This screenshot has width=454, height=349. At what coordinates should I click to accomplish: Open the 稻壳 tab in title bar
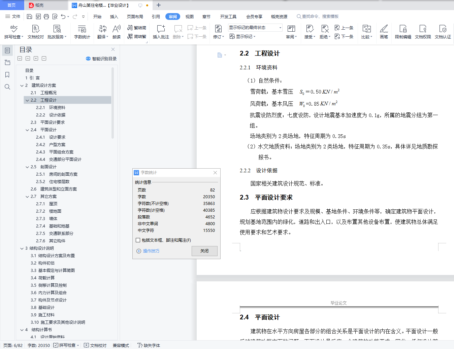click(46, 5)
